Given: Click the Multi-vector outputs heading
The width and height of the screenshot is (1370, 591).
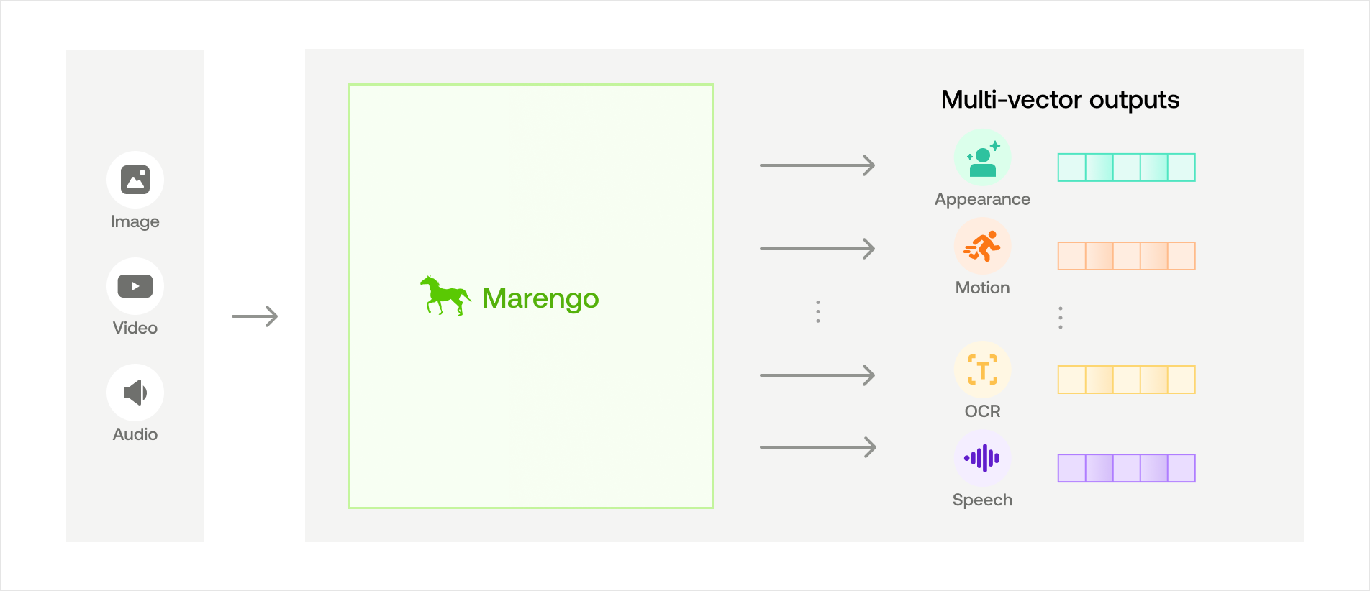Looking at the screenshot, I should click(x=1060, y=100).
